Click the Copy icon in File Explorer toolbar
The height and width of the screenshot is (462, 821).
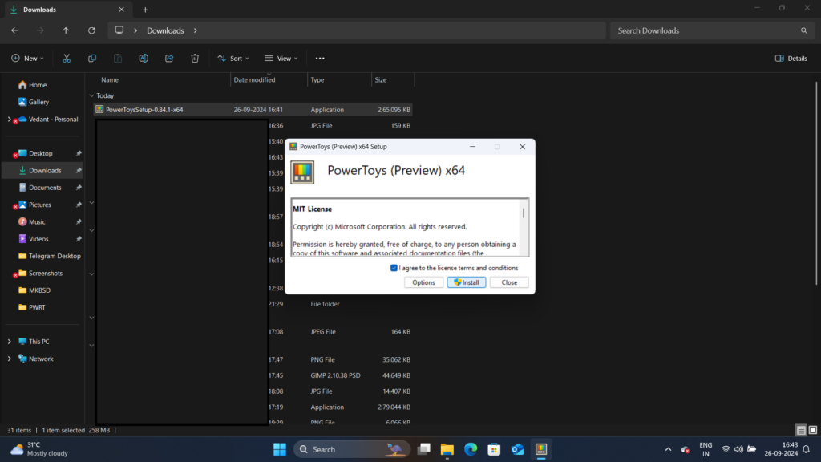click(x=92, y=58)
